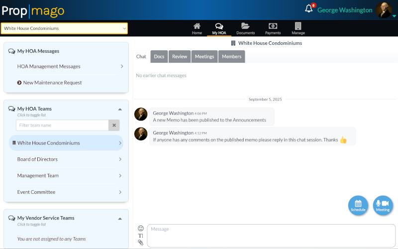The width and height of the screenshot is (398, 249).
Task: Collapse the My Vendor Service Teams list
Action: click(x=119, y=218)
